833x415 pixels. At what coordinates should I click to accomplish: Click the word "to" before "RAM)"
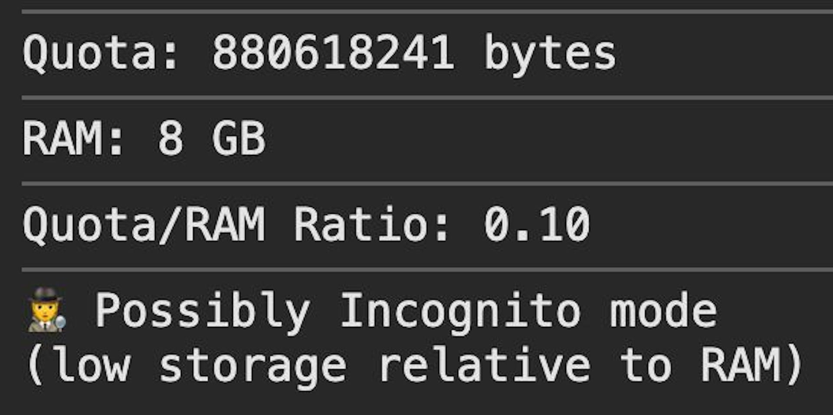[646, 365]
